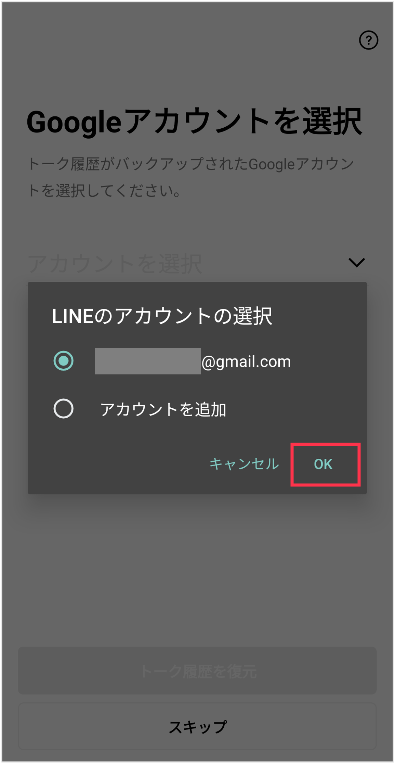This screenshot has height=764, width=395.
Task: Tap the トーク履歴を復元 button
Action: tap(197, 671)
